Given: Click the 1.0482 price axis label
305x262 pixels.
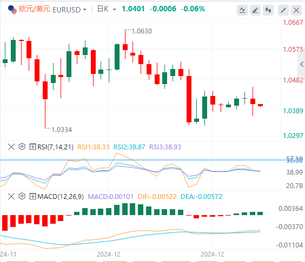Looking at the screenshot, I should coord(293,80).
